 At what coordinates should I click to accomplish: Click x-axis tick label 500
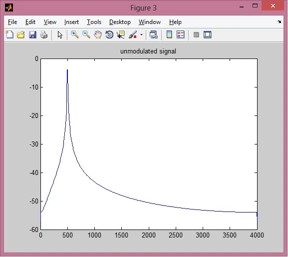pyautogui.click(x=67, y=235)
